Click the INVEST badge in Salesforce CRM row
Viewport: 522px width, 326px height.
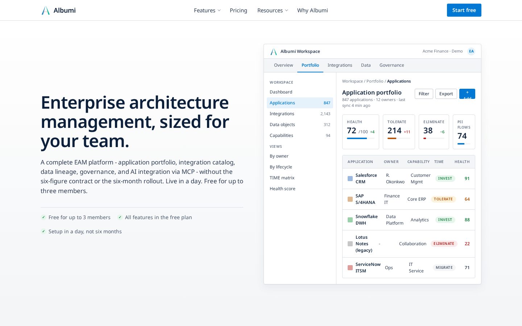point(445,179)
